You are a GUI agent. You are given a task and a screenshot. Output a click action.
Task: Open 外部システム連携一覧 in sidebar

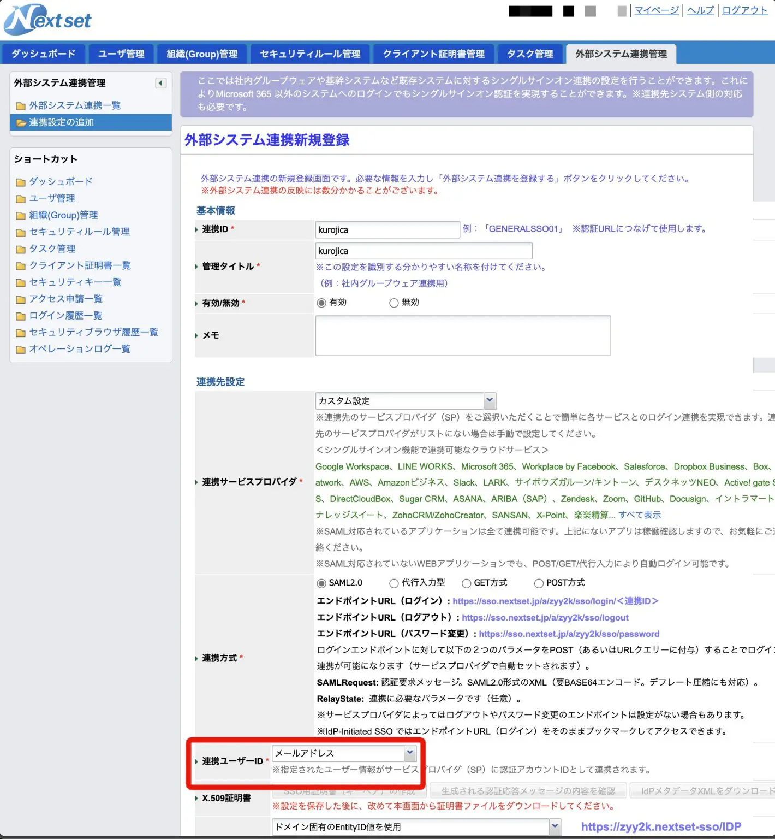pos(75,105)
